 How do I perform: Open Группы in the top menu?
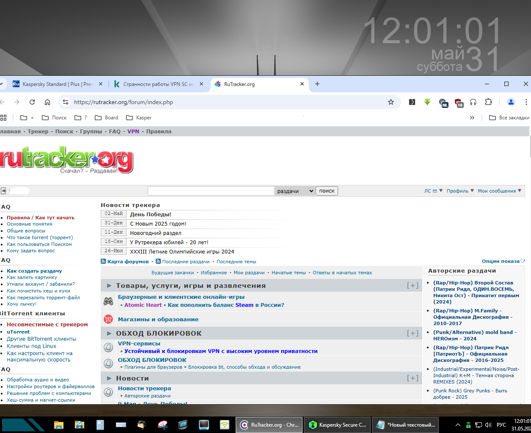click(x=91, y=132)
